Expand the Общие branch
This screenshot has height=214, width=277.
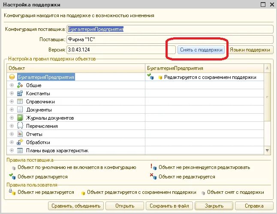pyautogui.click(x=12, y=85)
